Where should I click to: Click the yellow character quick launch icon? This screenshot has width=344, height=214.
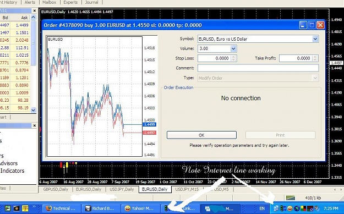click(25, 208)
